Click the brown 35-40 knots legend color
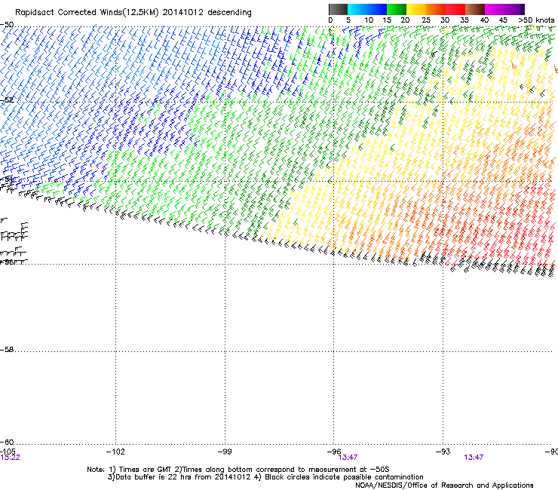The image size is (558, 490). coord(475,9)
